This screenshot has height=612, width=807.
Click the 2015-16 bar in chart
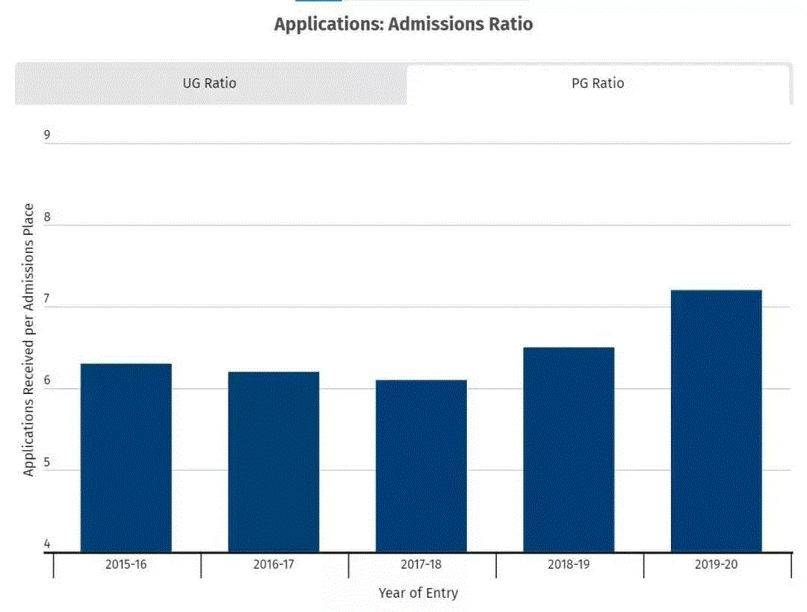coord(126,458)
